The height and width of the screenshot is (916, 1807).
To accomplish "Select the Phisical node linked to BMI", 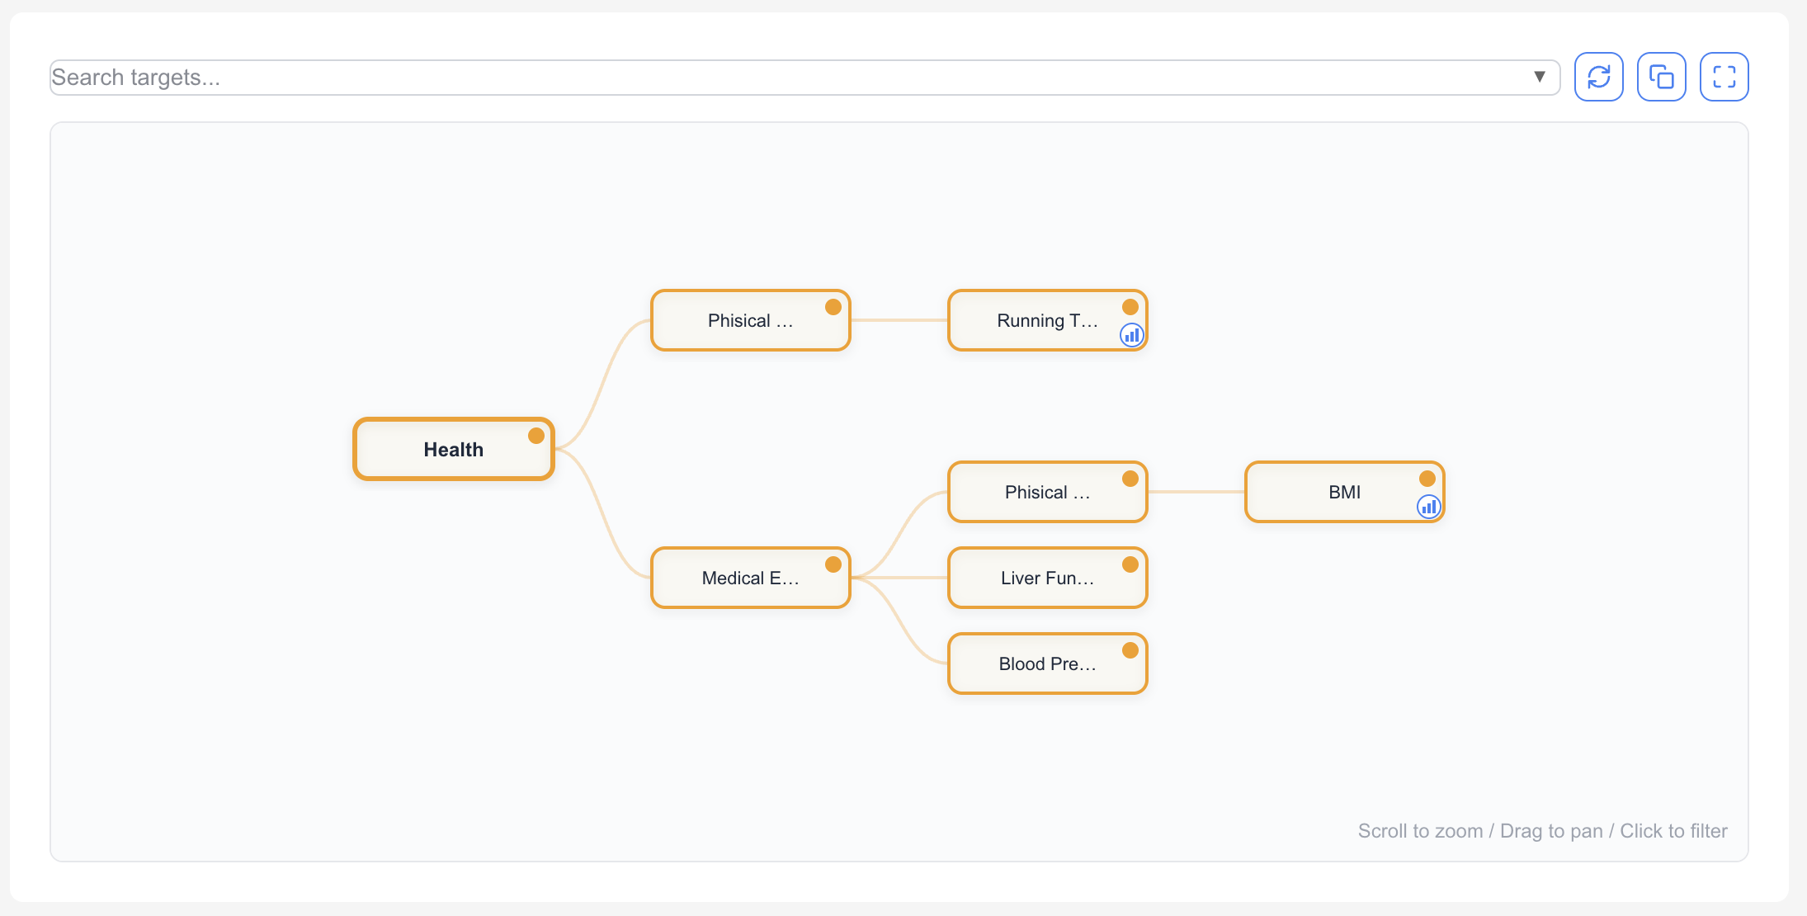I will pos(1046,493).
